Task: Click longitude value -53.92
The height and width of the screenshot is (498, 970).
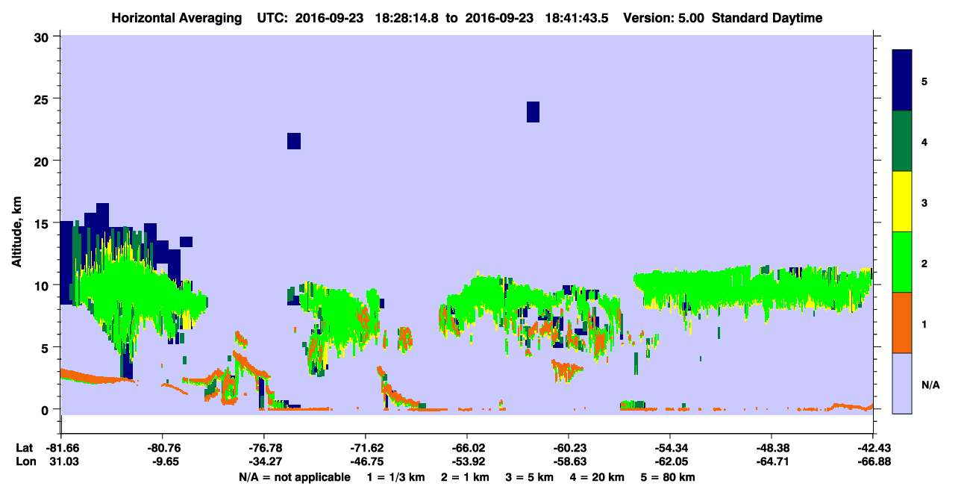Action: coord(467,461)
